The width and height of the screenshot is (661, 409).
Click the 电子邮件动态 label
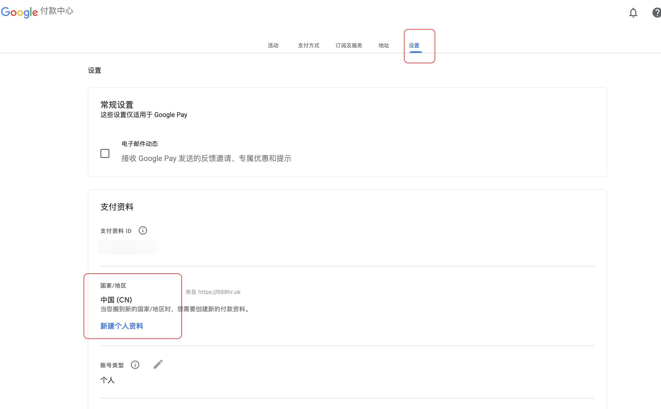140,144
